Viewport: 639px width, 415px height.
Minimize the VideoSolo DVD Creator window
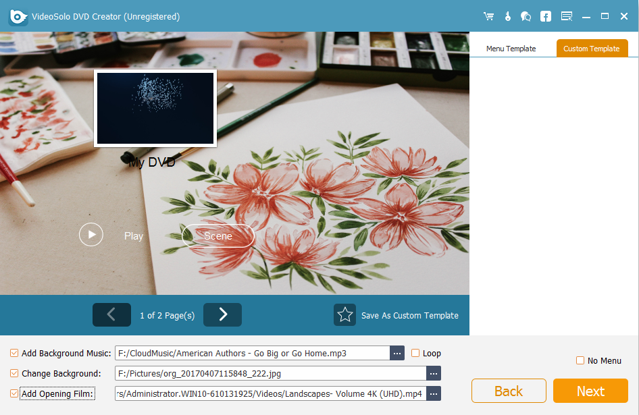[586, 16]
